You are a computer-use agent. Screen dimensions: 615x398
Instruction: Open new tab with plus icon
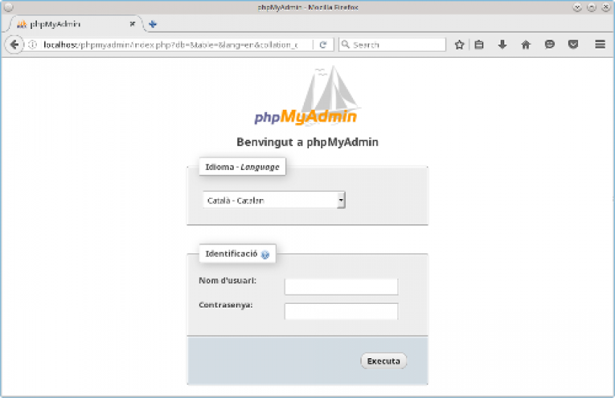[x=153, y=25]
